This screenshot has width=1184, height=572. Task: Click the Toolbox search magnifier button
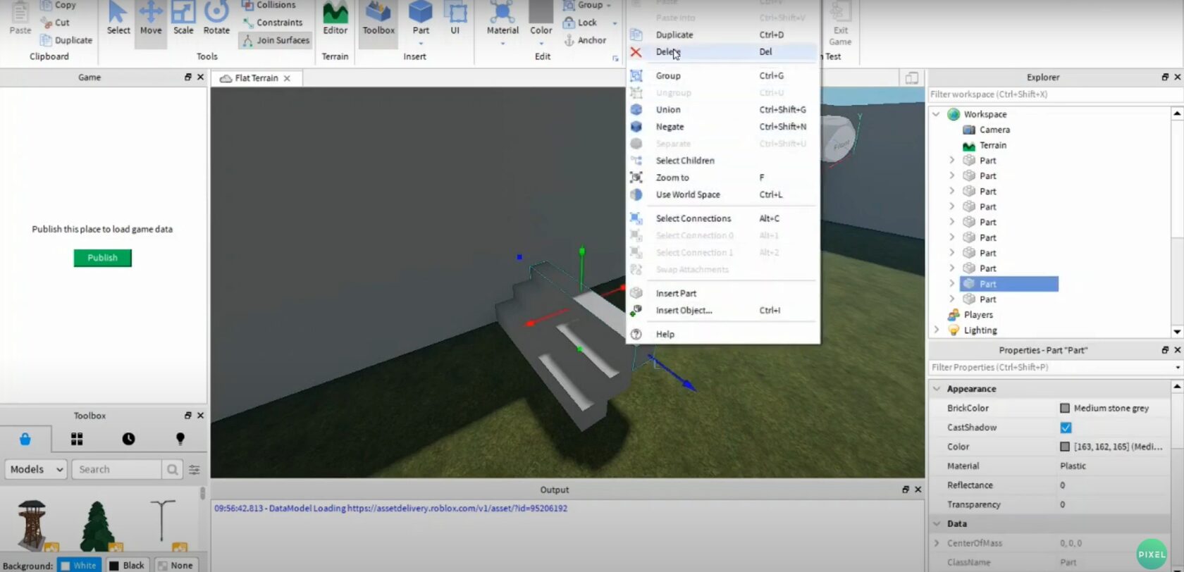click(172, 469)
